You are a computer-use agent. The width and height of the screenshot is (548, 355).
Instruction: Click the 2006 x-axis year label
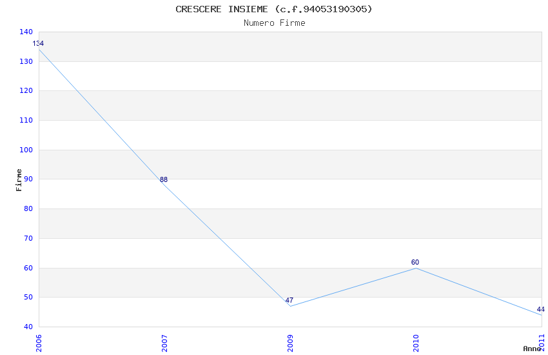point(39,342)
